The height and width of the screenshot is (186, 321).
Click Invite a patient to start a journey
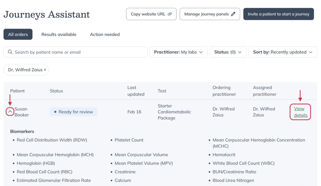[278, 14]
